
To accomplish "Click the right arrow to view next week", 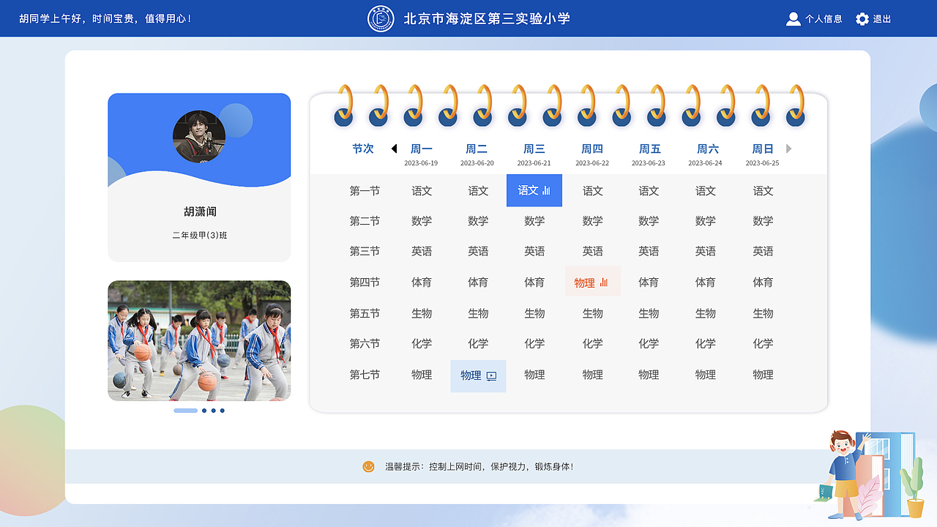I will coord(788,148).
